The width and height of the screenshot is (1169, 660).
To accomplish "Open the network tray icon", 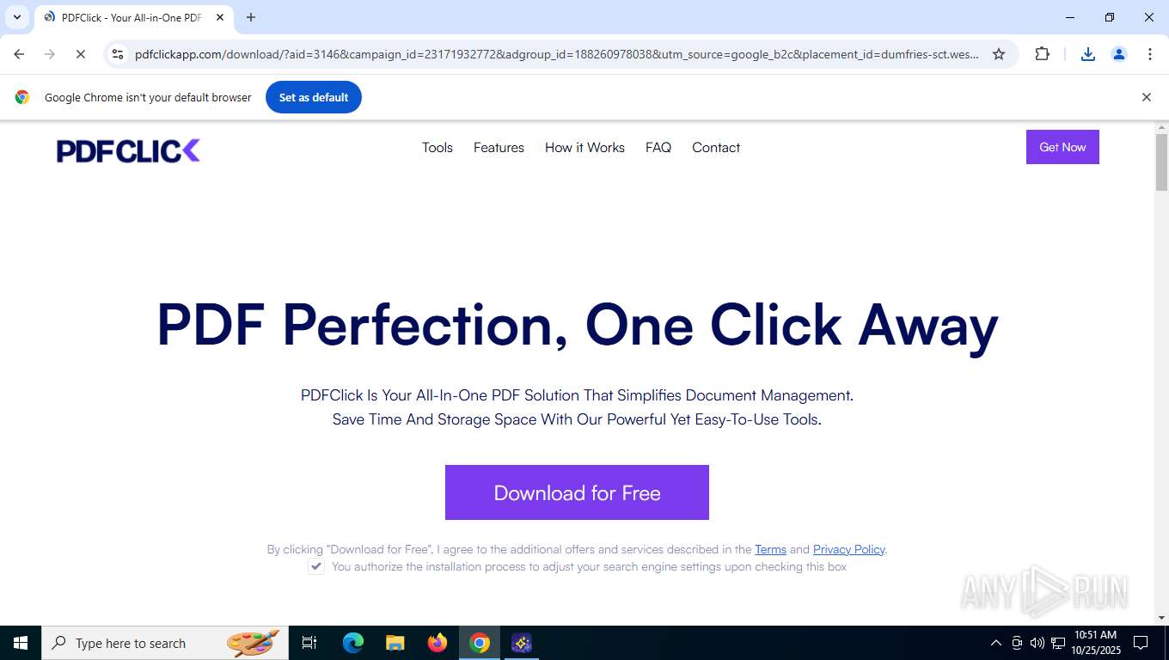I will click(x=1058, y=643).
